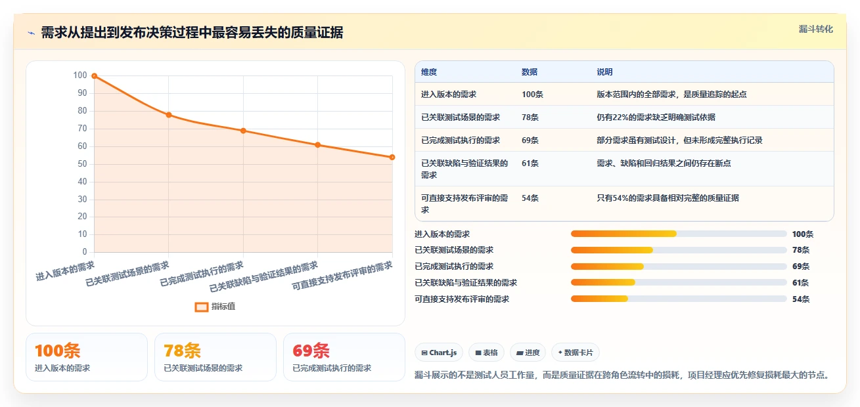The image size is (860, 407).
Task: Click the description 仍有22%的需求缺乏明确测试依据
Action: coord(656,118)
